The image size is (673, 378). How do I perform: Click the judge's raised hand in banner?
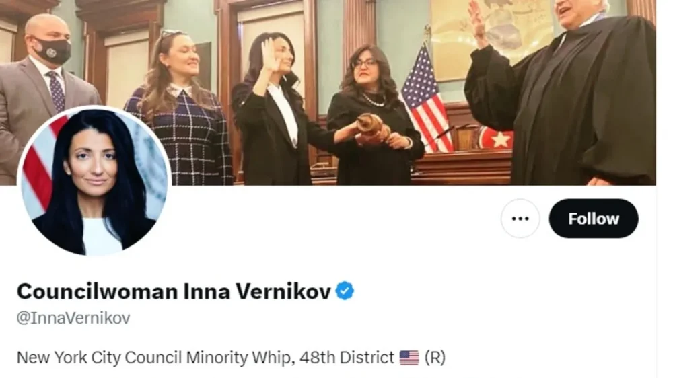(478, 22)
